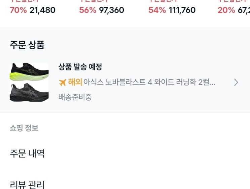250x189 pixels.
Task: Tap the 54% discount label
Action: tap(157, 10)
